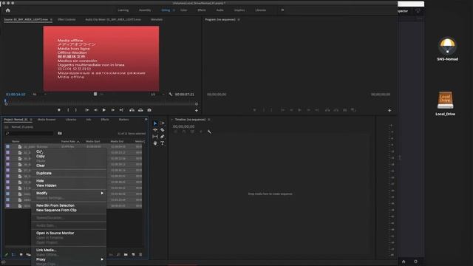
Task: Open Source monitor wrench settings
Action: click(x=171, y=95)
